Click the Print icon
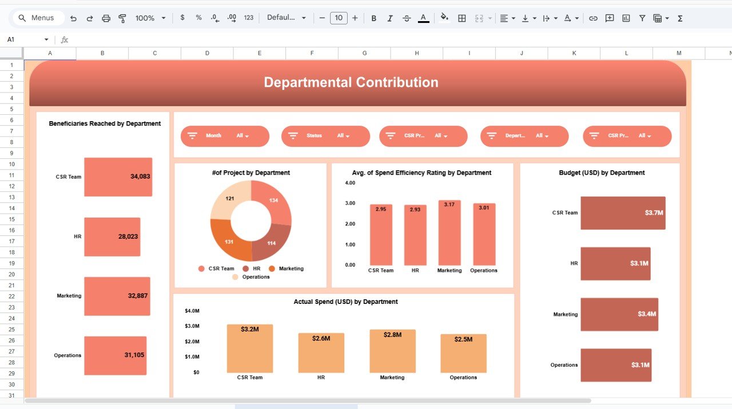Viewport: 732px width, 409px height. [106, 18]
